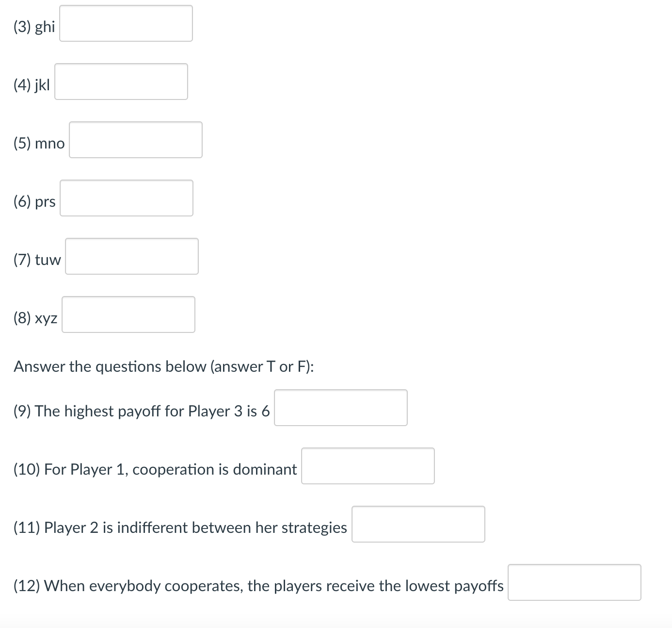
Task: Click the answer box for (8) xyz
Action: click(x=128, y=314)
